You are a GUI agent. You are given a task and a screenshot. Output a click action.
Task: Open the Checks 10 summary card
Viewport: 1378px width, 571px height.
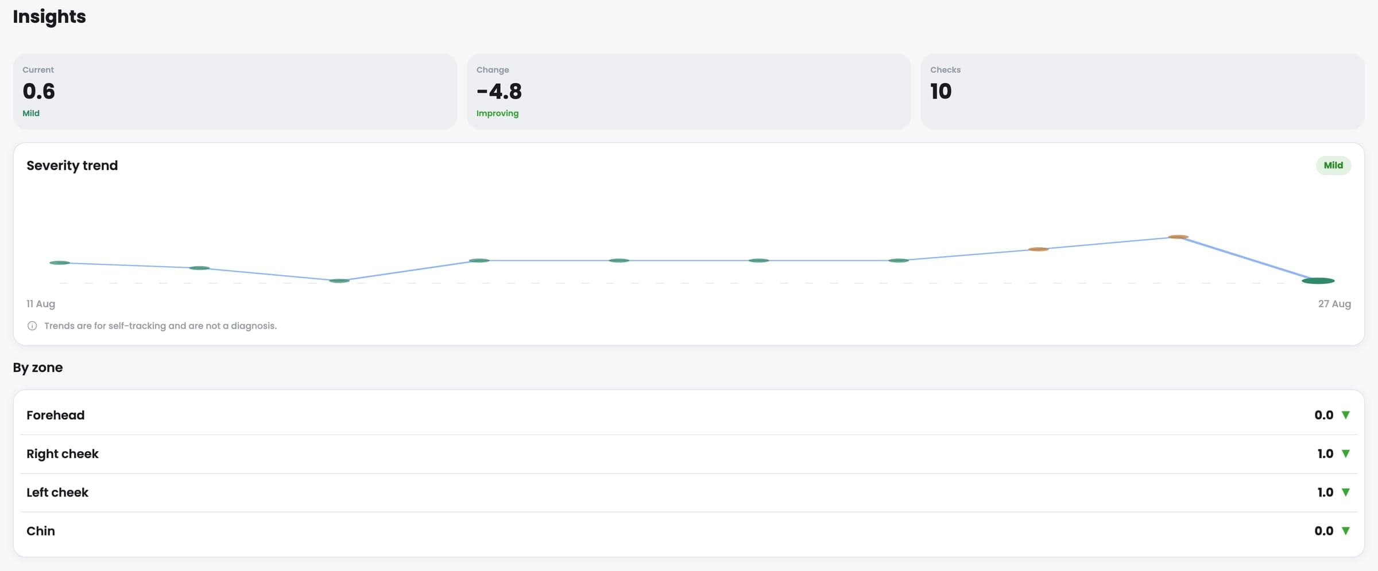1143,91
